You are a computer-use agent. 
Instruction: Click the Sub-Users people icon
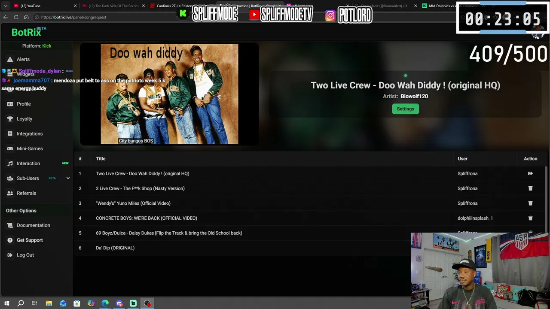pyautogui.click(x=10, y=179)
